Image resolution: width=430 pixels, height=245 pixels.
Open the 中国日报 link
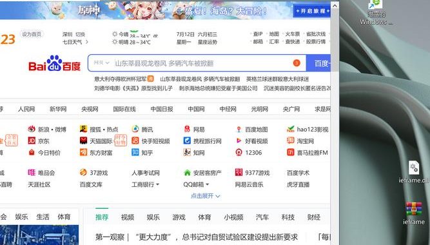(162, 109)
